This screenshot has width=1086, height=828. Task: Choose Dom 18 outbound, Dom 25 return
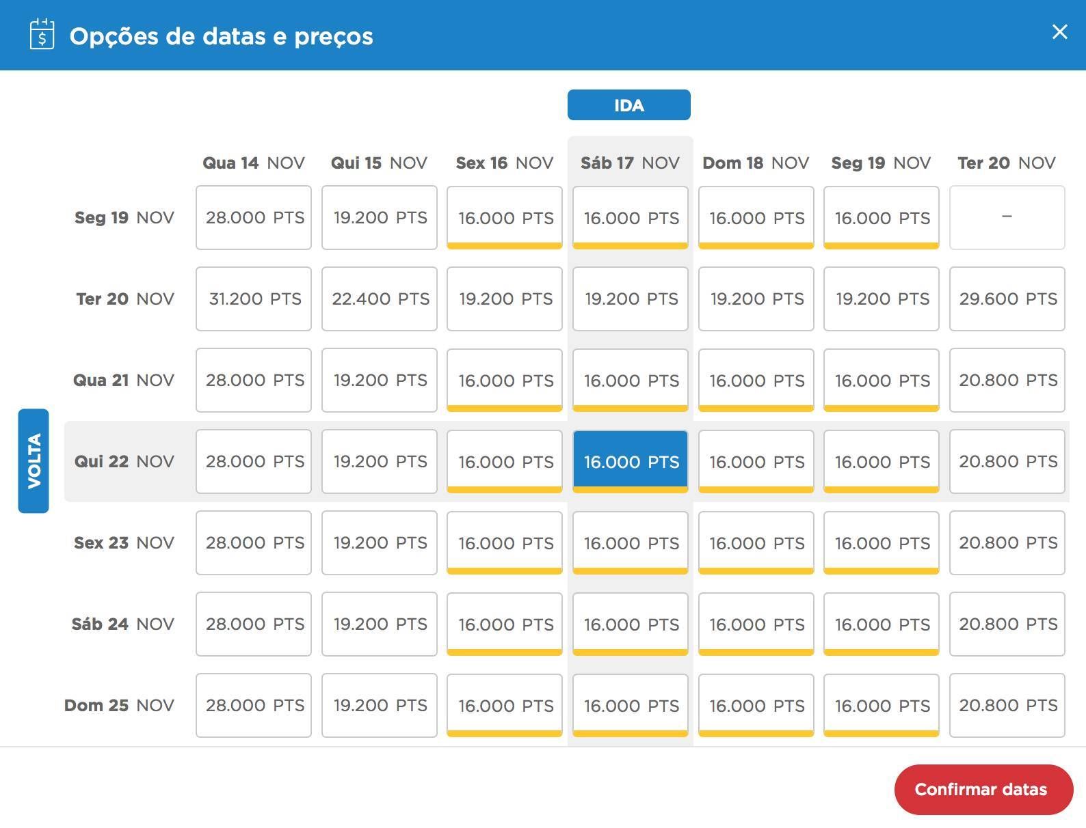click(x=756, y=705)
